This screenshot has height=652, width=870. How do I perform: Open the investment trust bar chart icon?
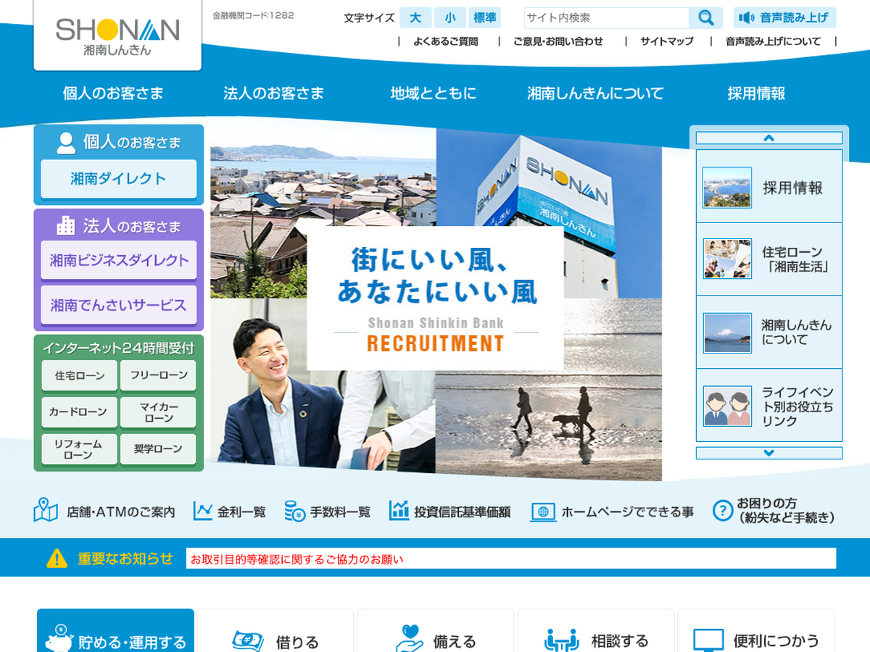[x=399, y=511]
